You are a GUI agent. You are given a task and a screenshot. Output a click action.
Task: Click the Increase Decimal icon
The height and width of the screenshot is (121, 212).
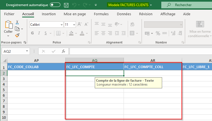coord(173,33)
